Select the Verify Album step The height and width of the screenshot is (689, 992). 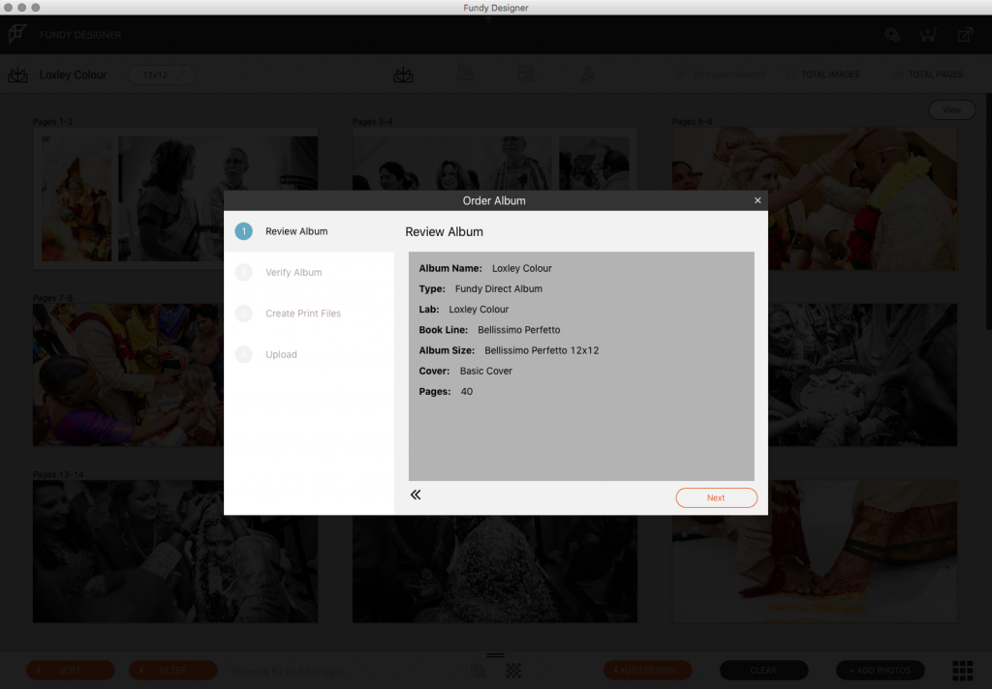[x=309, y=273]
